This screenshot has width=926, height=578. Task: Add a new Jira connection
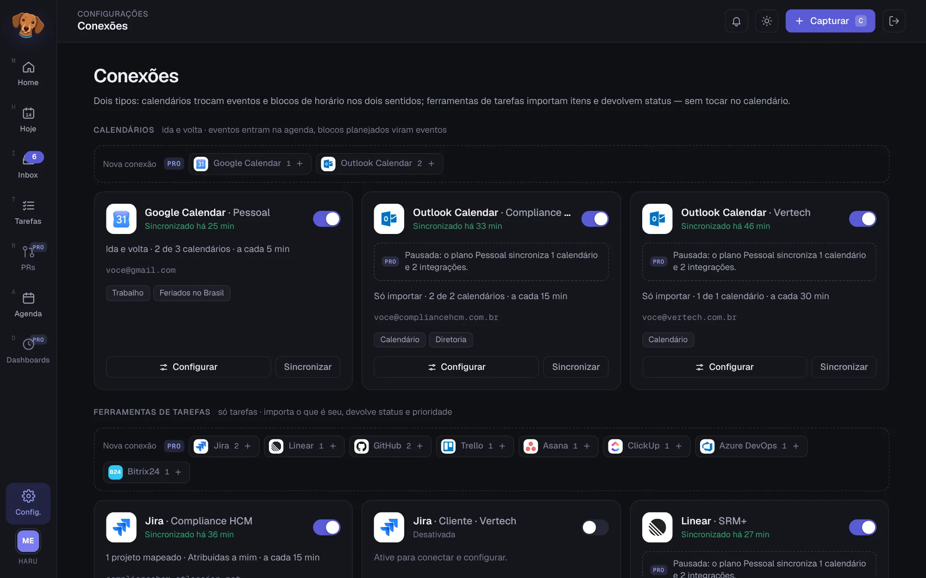point(225,446)
